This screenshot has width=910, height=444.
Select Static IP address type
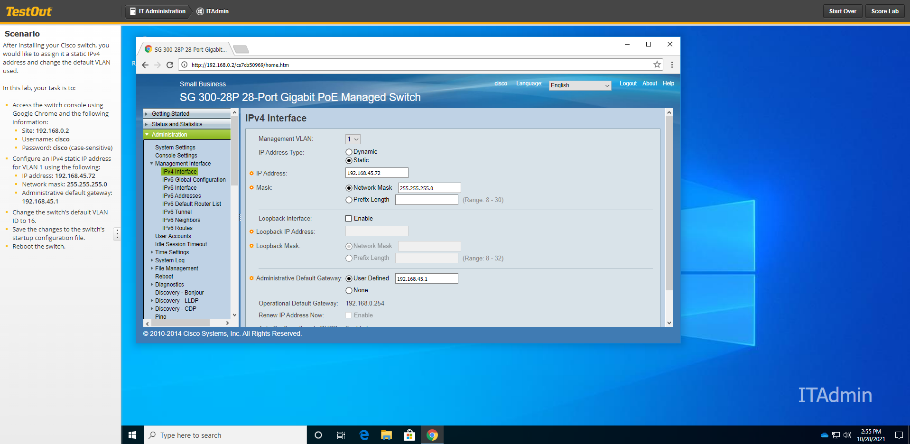(349, 160)
